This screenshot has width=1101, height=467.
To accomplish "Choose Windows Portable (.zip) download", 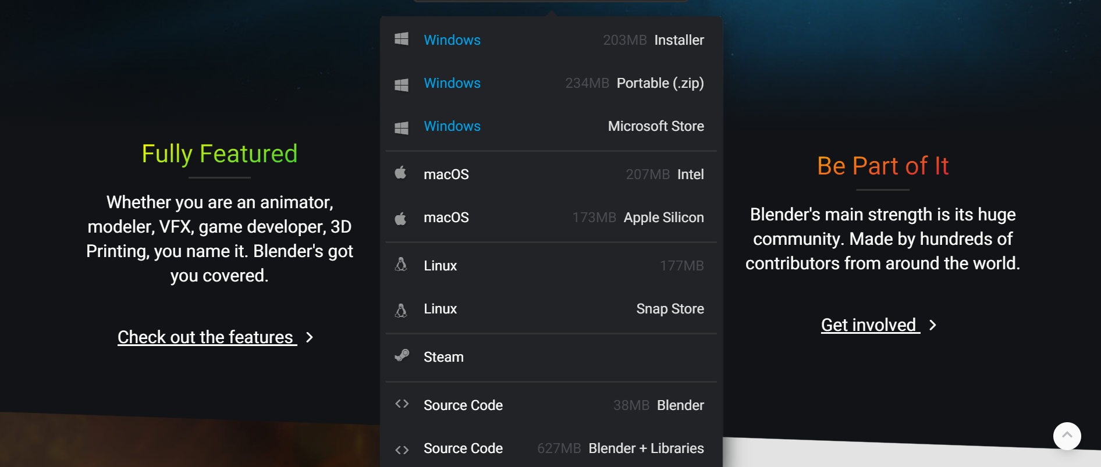I will [x=551, y=83].
